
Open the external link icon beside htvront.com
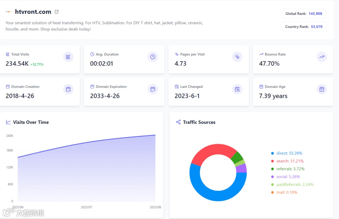56,12
